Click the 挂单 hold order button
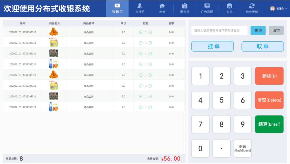The image size is (290, 164). pos(213,46)
